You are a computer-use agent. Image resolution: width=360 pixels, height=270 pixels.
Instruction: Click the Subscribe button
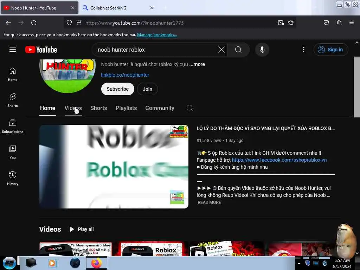[117, 89]
